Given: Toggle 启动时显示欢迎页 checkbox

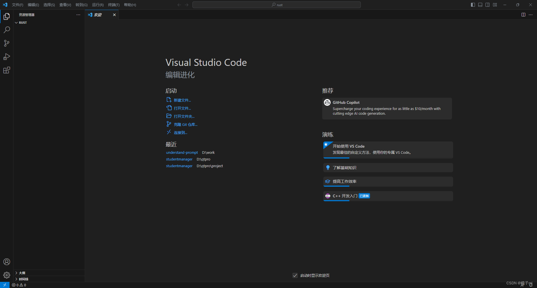Looking at the screenshot, I should pyautogui.click(x=295, y=275).
